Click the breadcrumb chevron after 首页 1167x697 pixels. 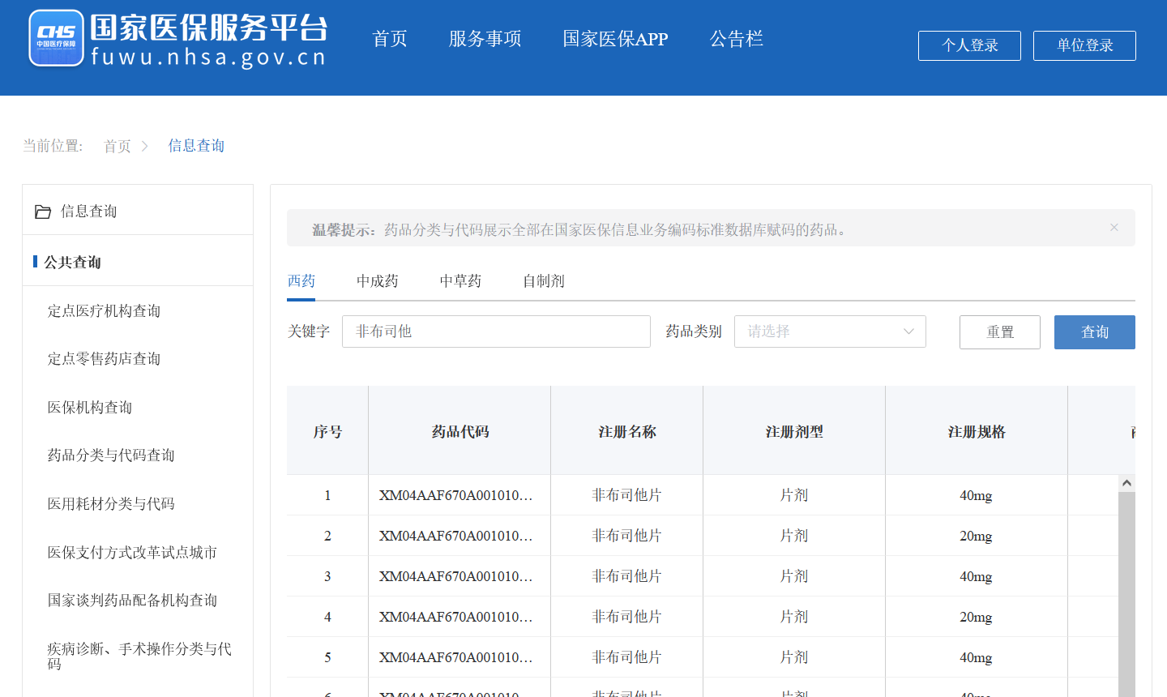[x=145, y=146]
